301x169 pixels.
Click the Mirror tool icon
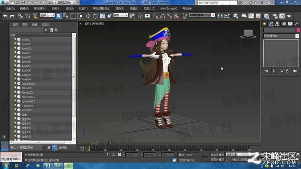tap(220, 16)
